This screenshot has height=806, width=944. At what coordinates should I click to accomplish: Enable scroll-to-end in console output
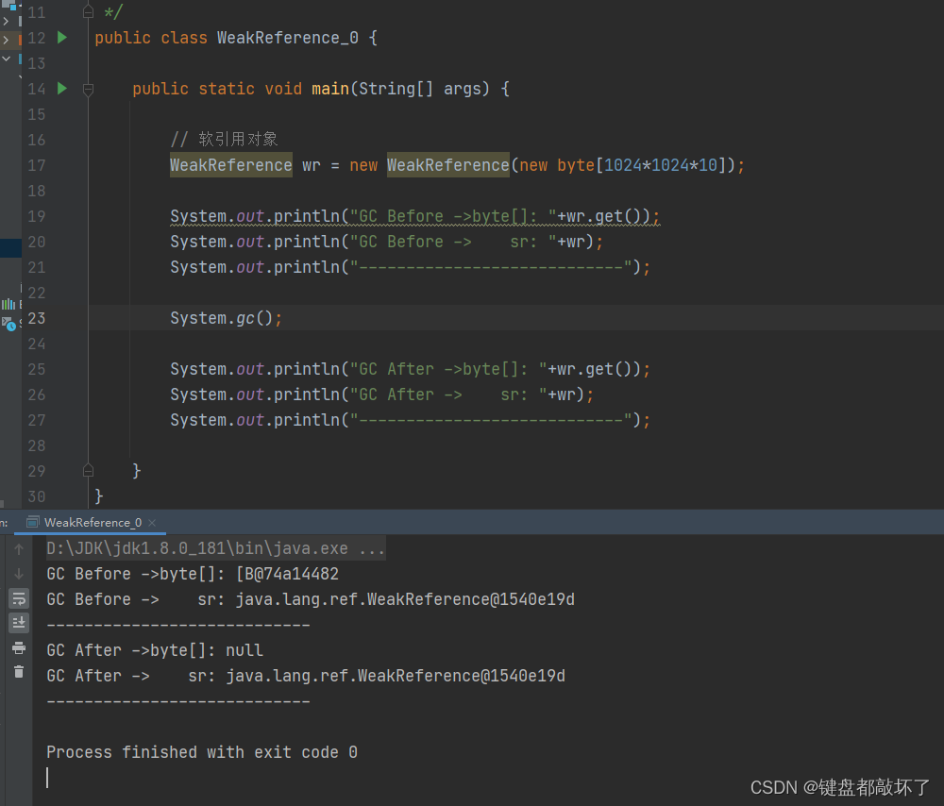click(x=19, y=622)
